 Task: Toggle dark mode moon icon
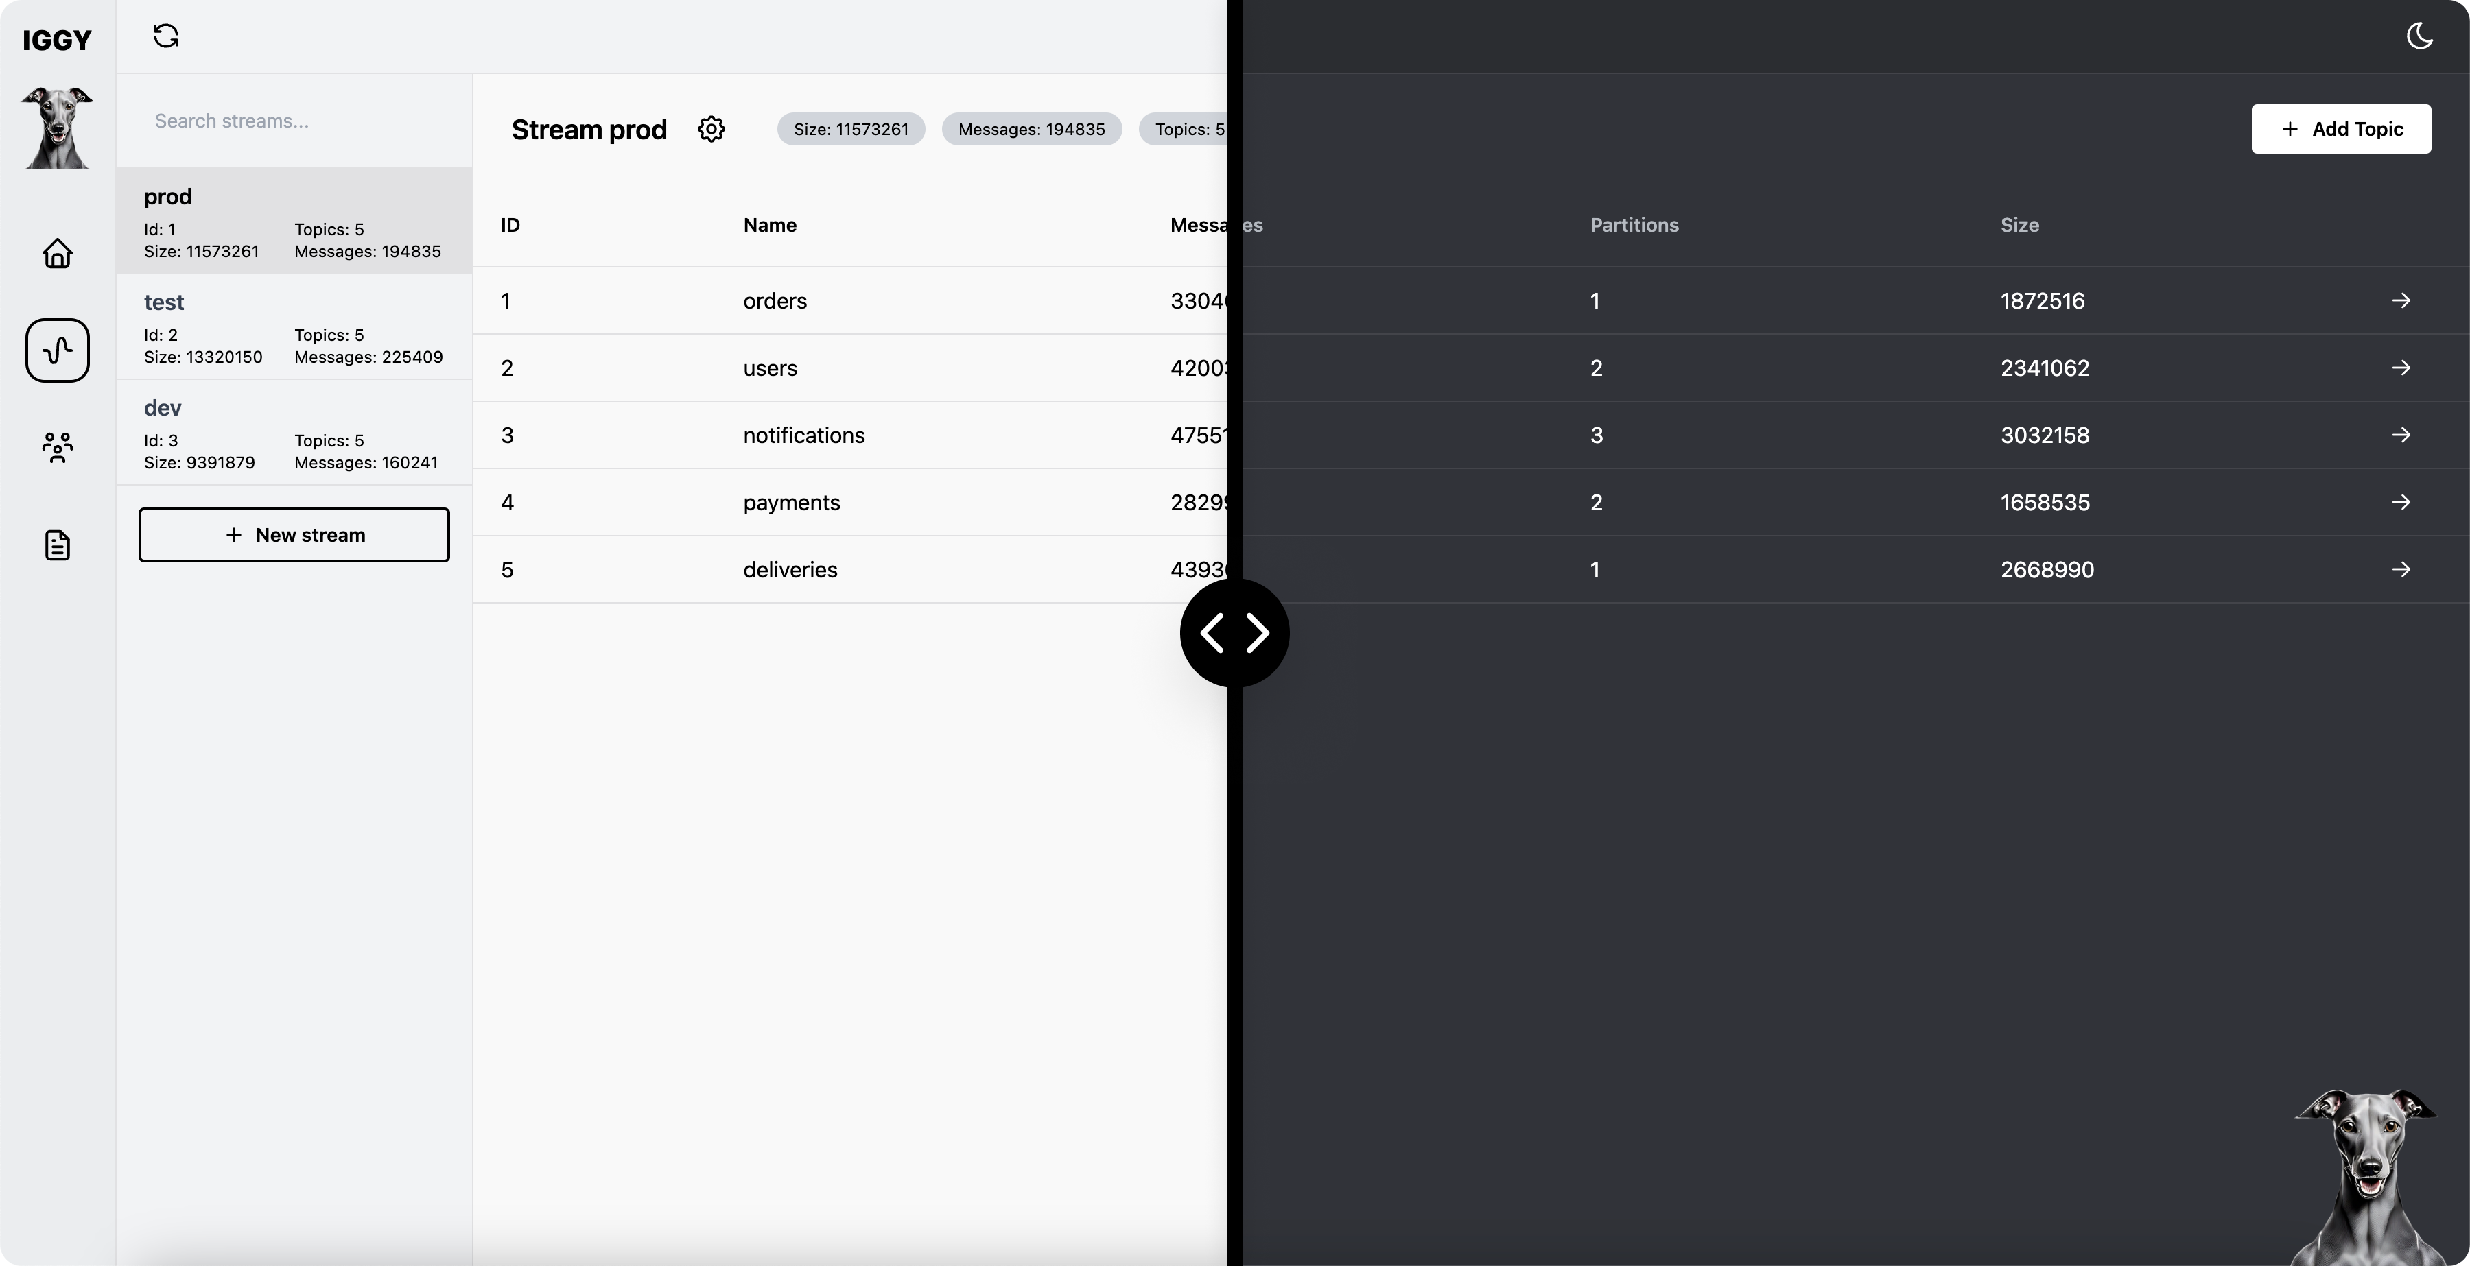pyautogui.click(x=2420, y=36)
